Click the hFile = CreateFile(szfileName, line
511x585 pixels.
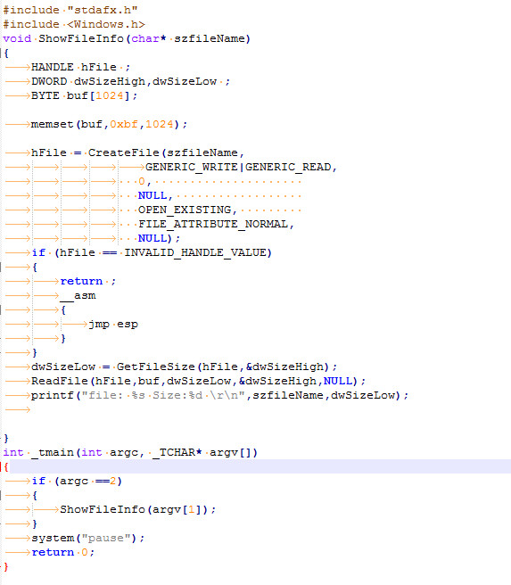tap(137, 152)
